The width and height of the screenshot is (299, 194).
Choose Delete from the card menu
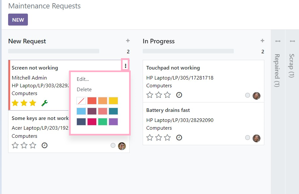84,89
